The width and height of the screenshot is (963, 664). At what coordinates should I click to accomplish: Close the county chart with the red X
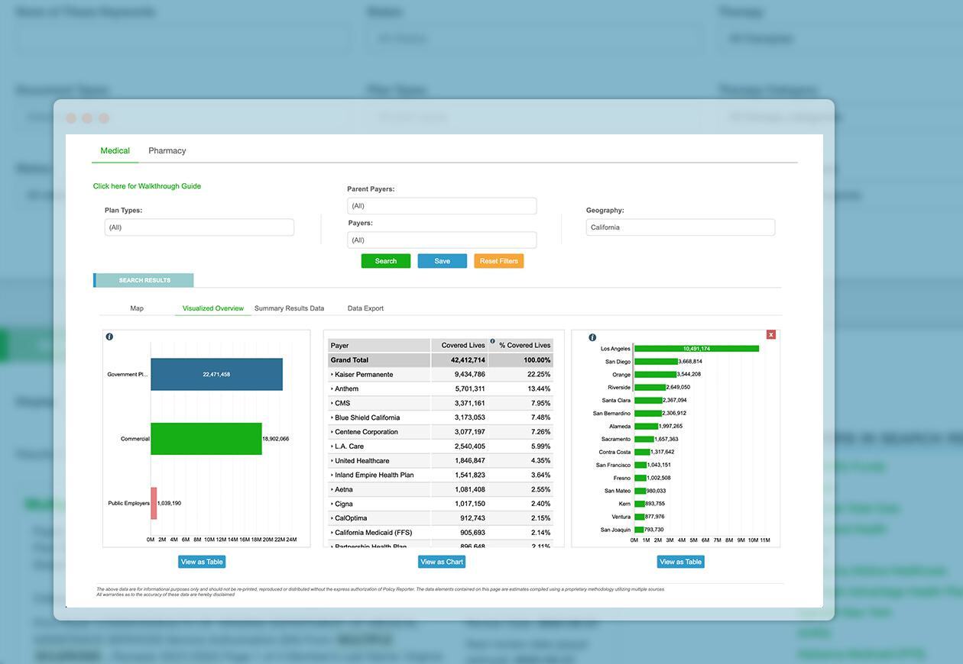771,334
